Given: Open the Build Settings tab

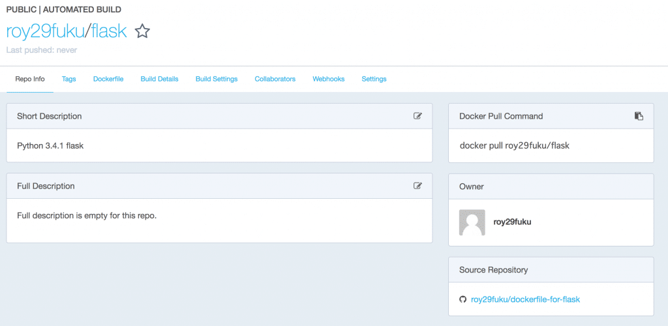Looking at the screenshot, I should pos(217,79).
